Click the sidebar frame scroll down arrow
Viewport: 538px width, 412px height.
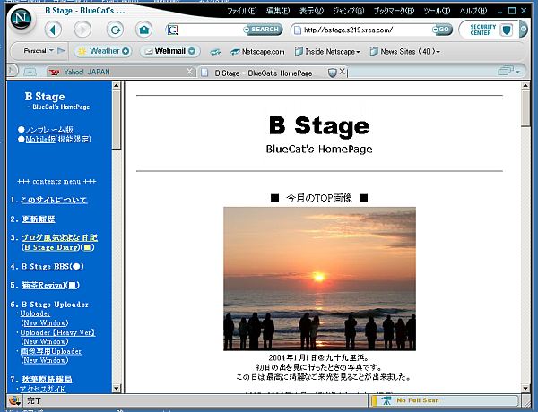pyautogui.click(x=116, y=389)
